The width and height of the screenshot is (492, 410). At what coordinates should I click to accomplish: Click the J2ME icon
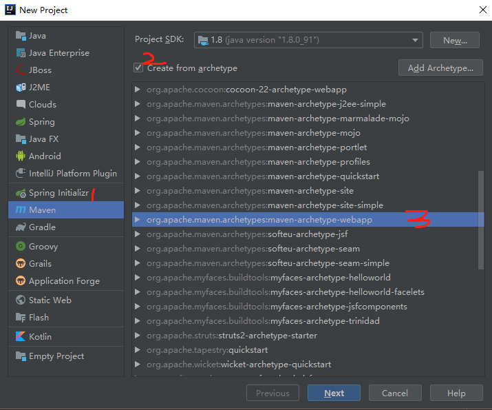[21, 87]
